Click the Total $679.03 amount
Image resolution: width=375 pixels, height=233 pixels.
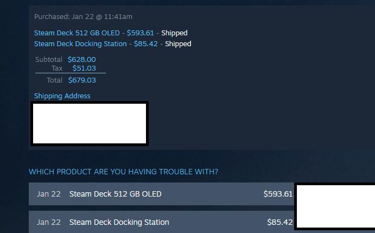tap(82, 80)
